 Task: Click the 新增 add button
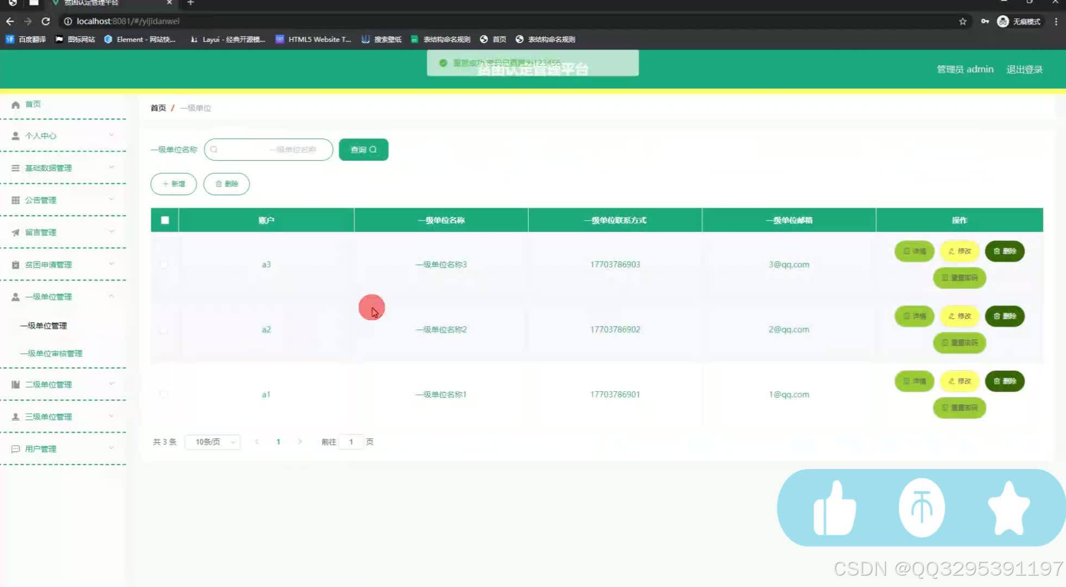point(173,184)
